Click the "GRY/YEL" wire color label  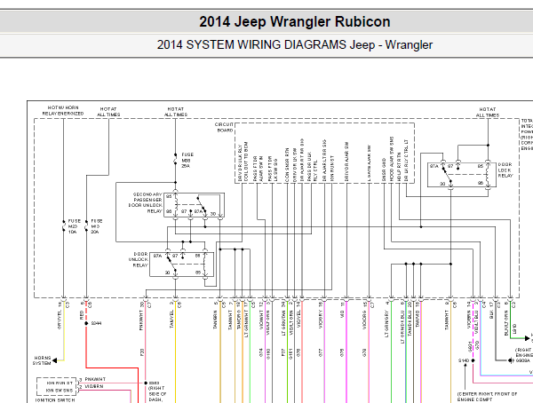pos(60,321)
